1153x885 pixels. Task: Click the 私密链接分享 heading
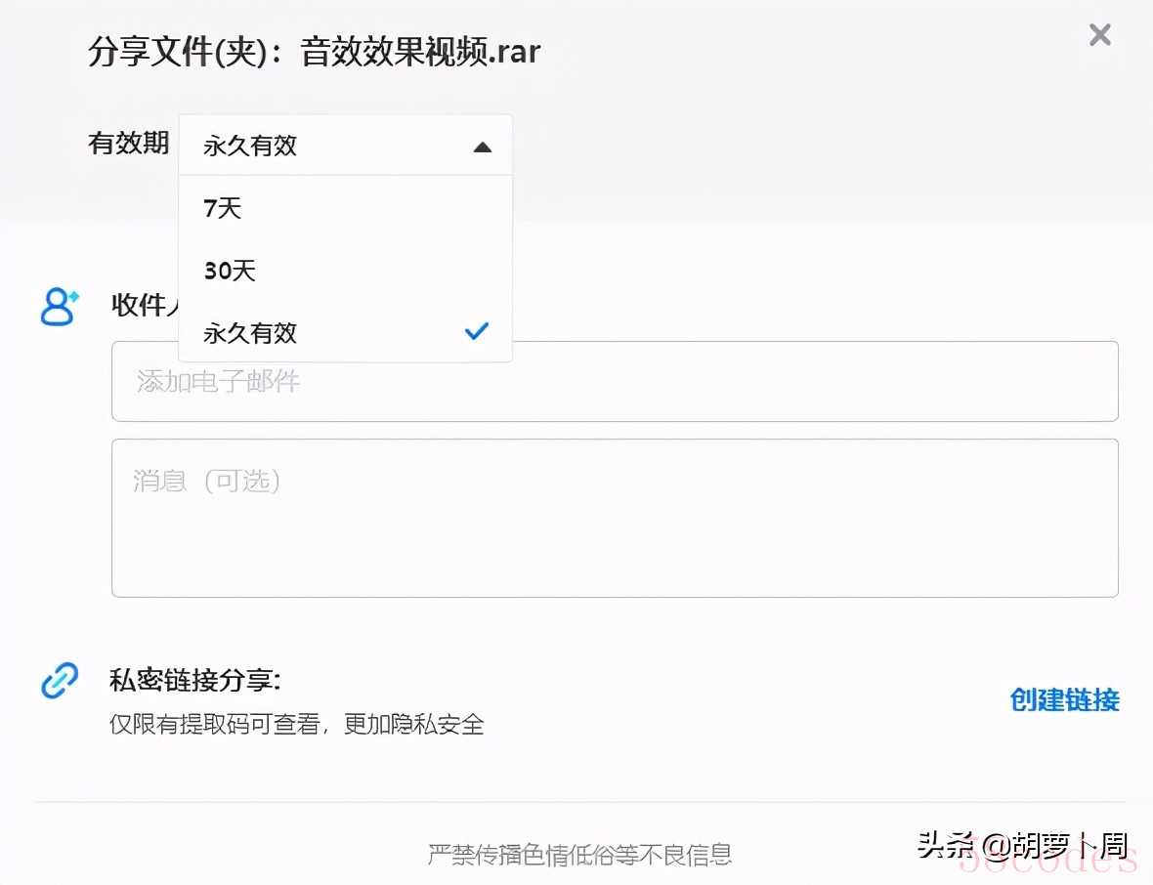[x=195, y=680]
